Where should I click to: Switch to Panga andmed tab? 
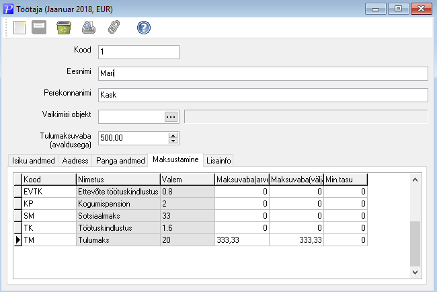pos(120,161)
